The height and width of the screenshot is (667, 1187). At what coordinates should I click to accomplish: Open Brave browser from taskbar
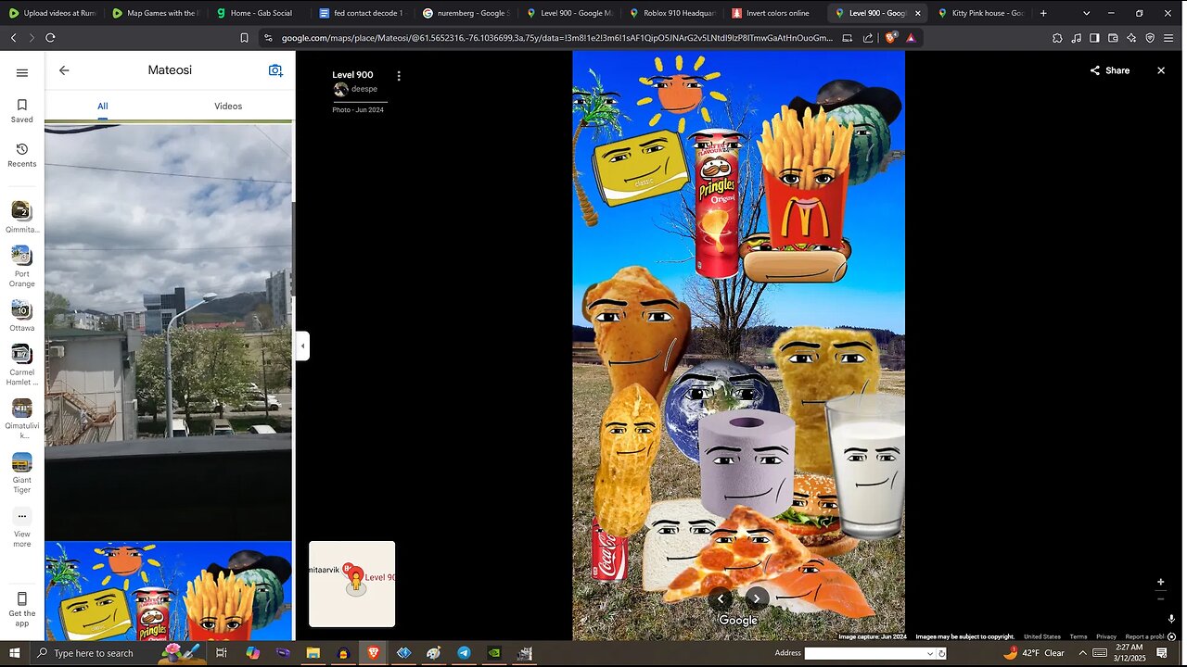pyautogui.click(x=374, y=653)
